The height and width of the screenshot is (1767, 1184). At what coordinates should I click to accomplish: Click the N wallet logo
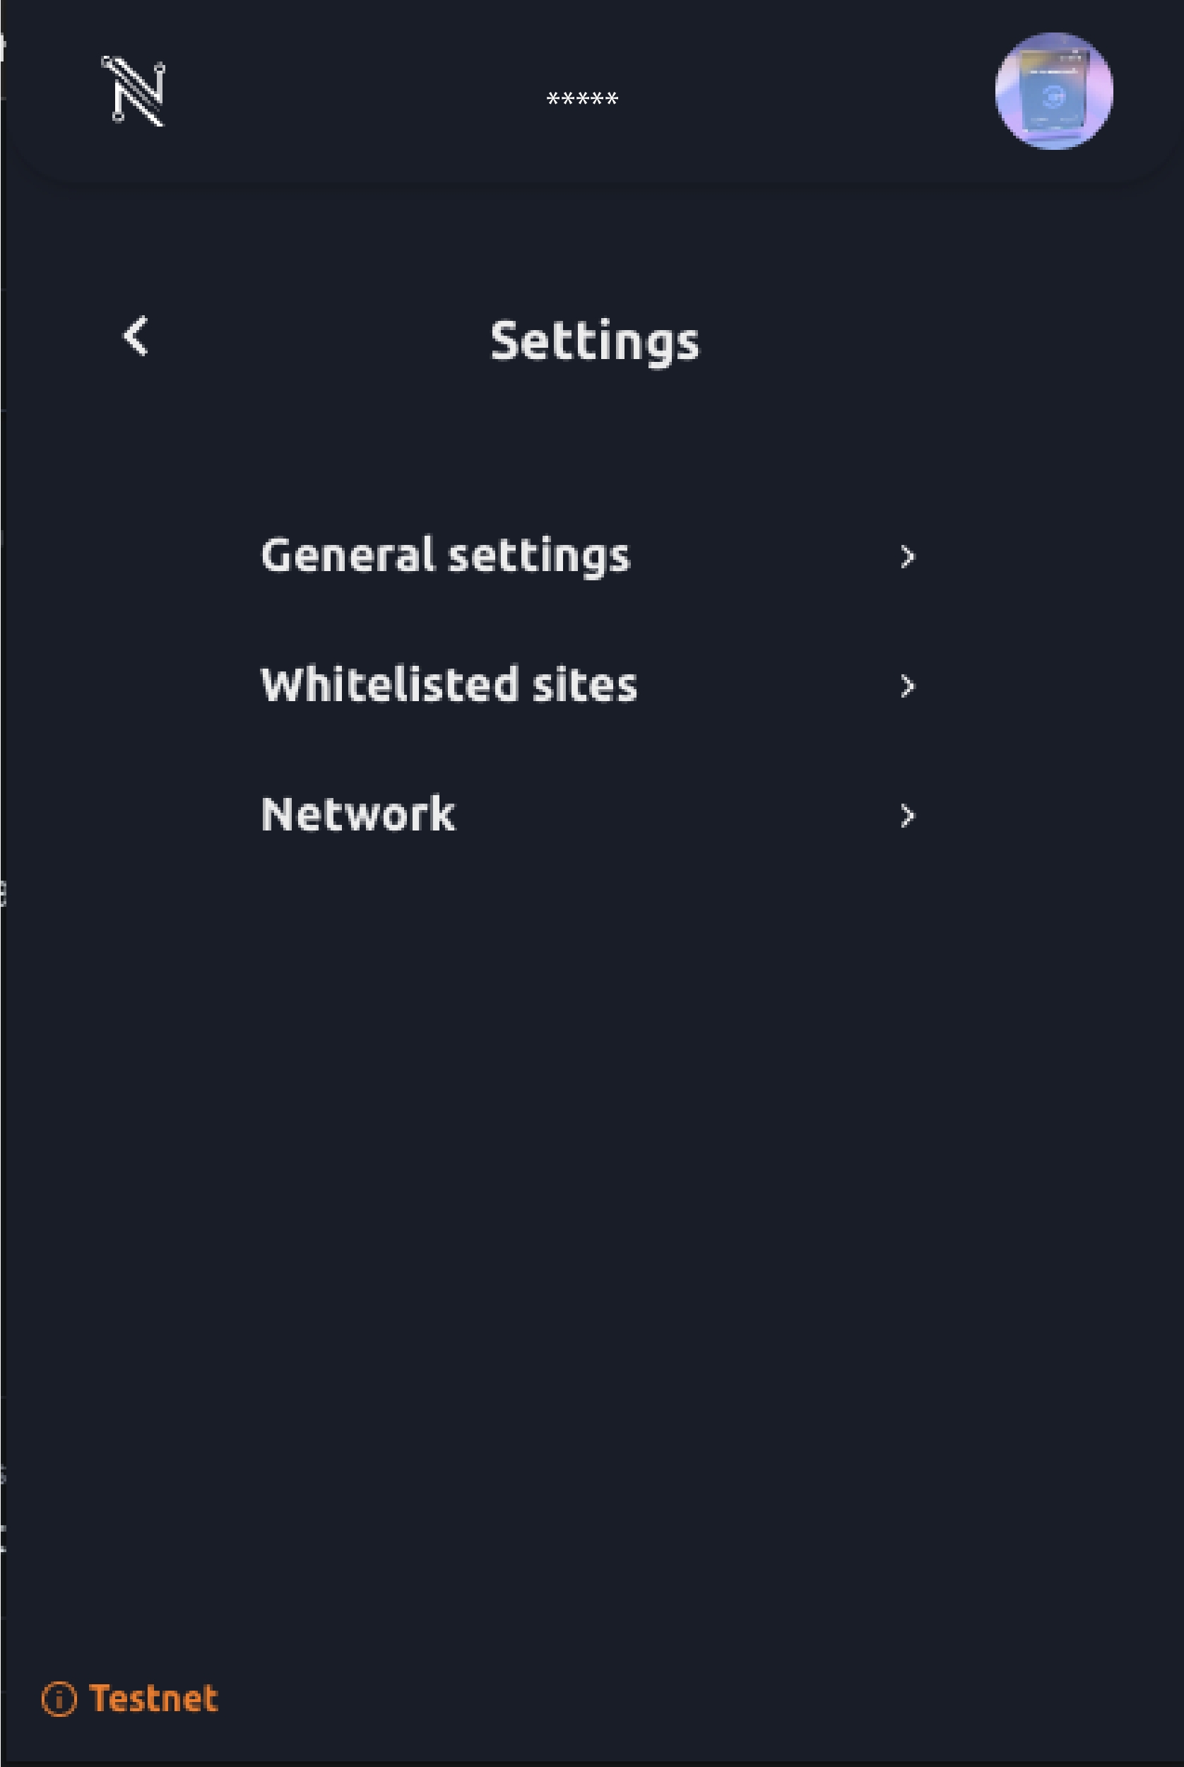tap(134, 91)
